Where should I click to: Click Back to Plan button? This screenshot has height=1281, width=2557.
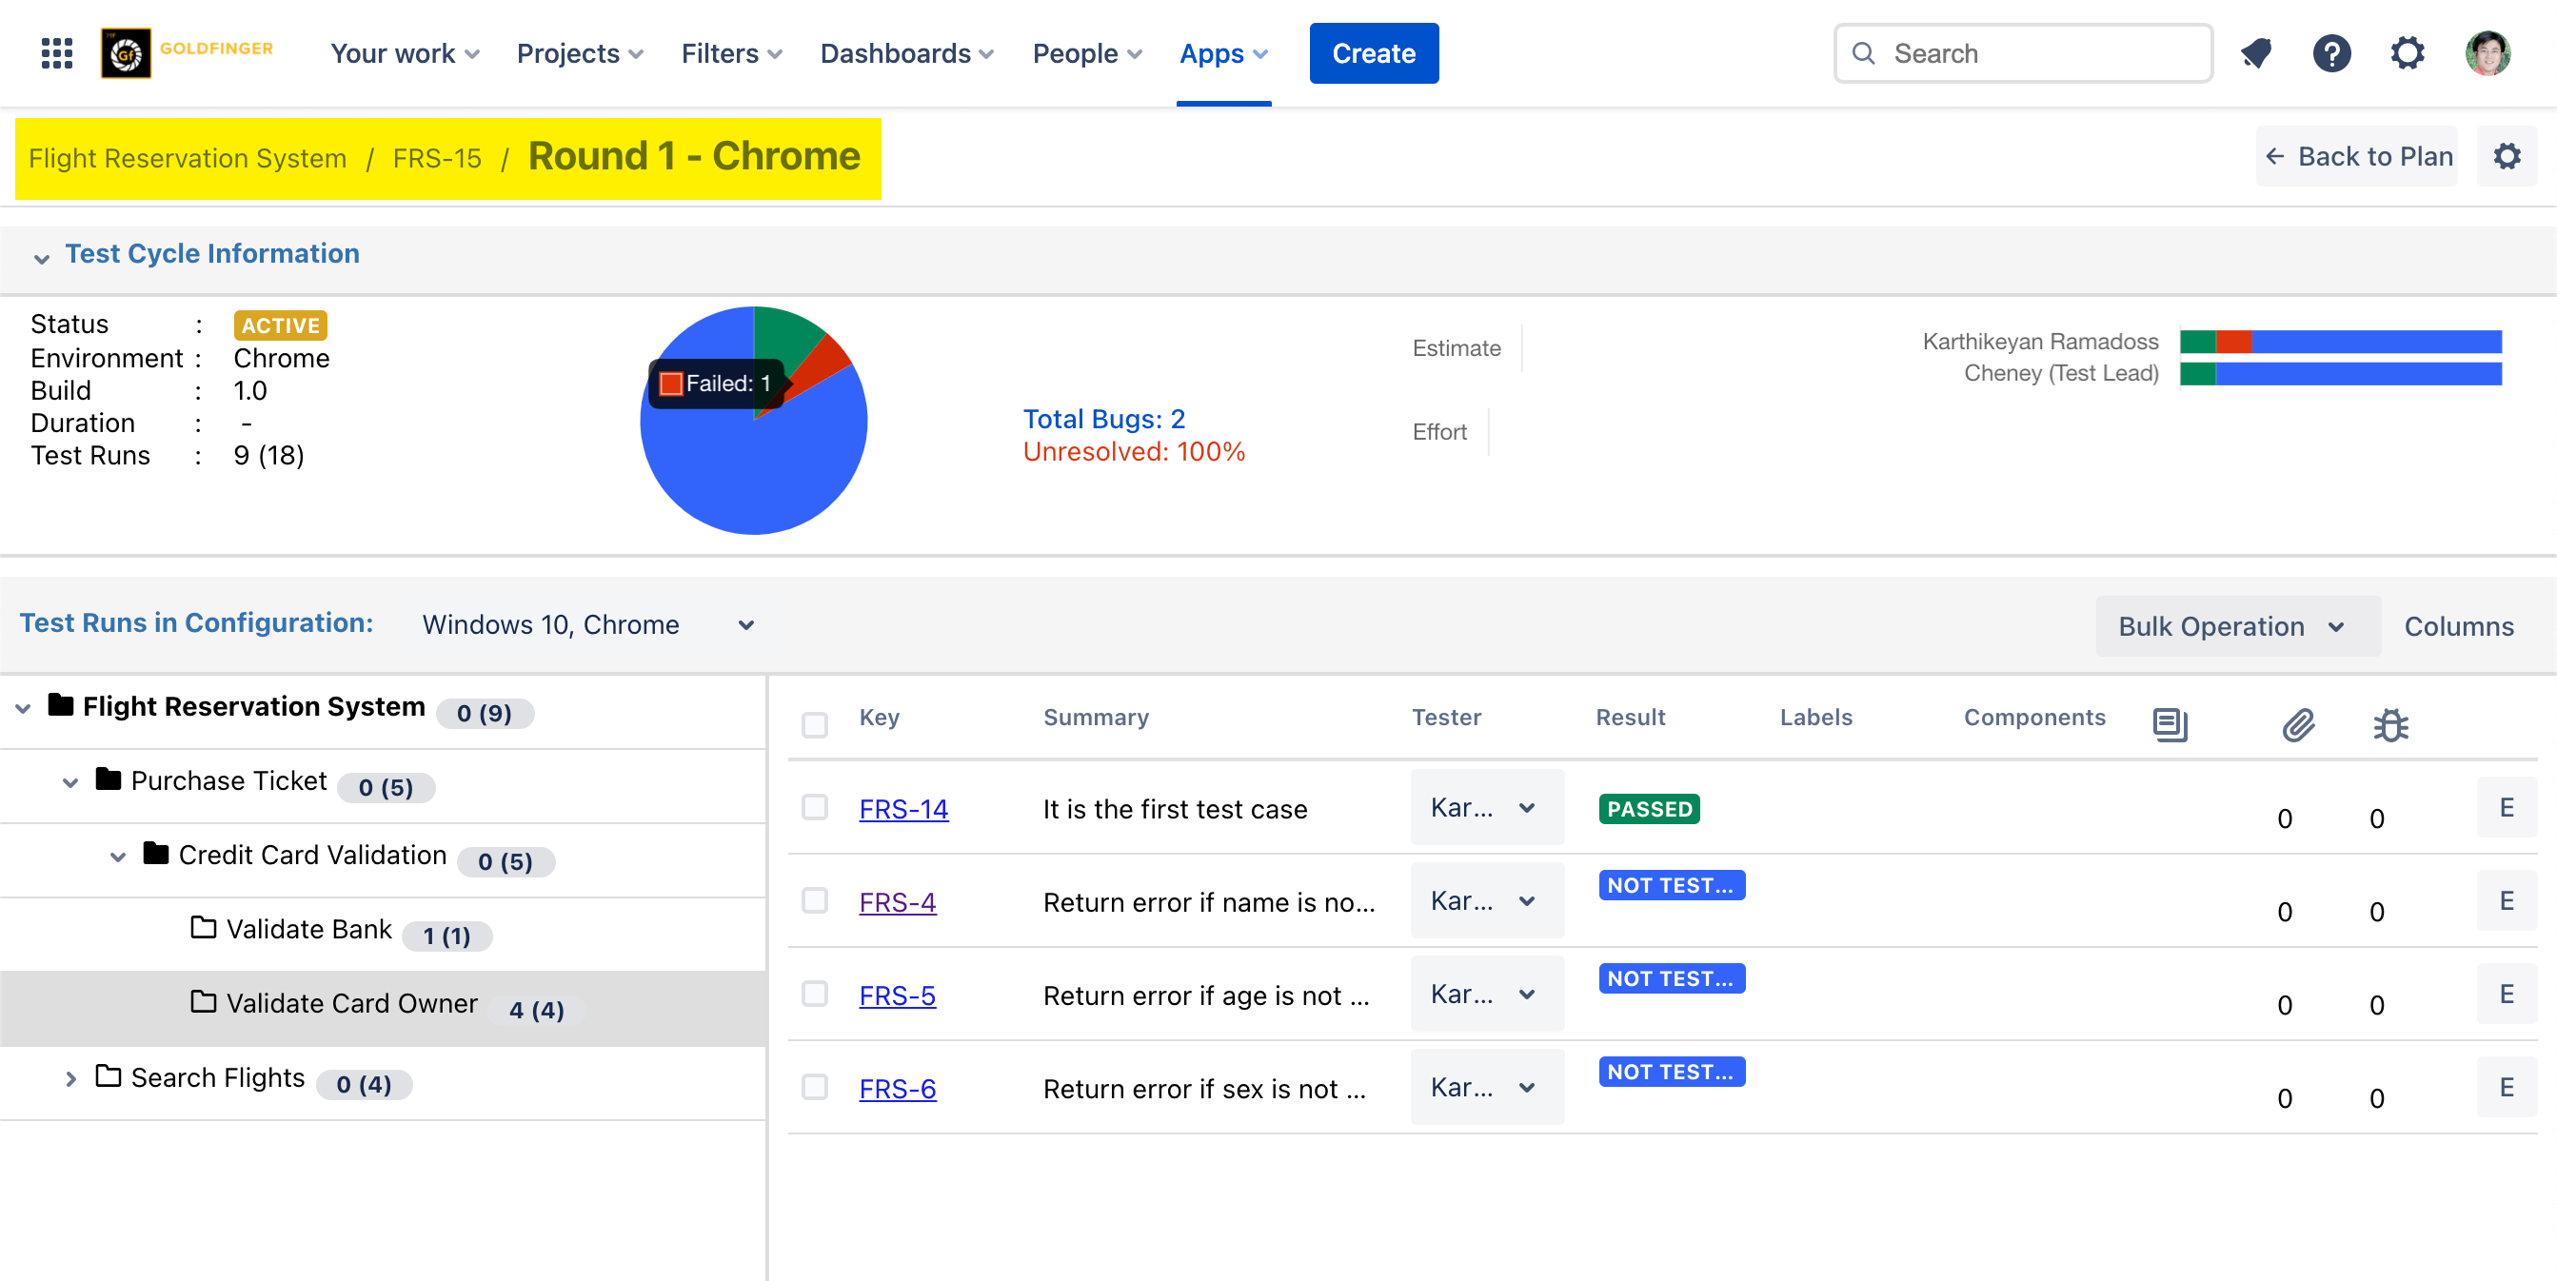point(2358,157)
